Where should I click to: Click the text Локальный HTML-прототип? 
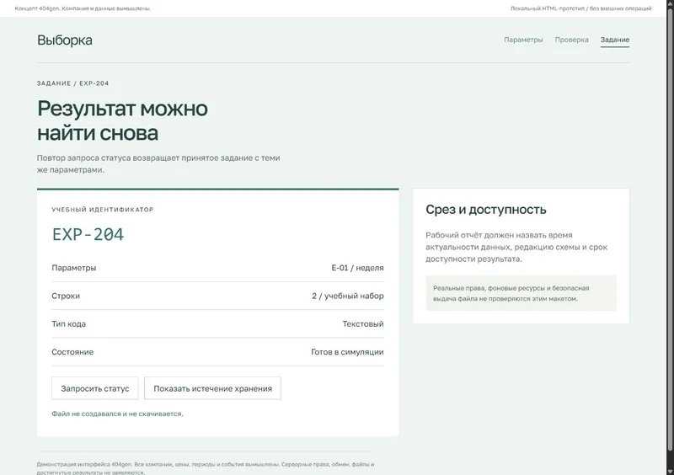click(580, 8)
